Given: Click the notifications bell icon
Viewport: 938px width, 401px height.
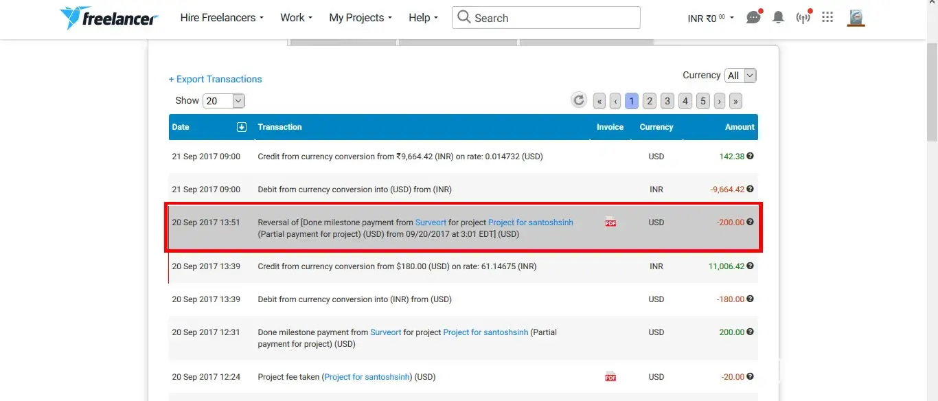Looking at the screenshot, I should click(x=778, y=18).
